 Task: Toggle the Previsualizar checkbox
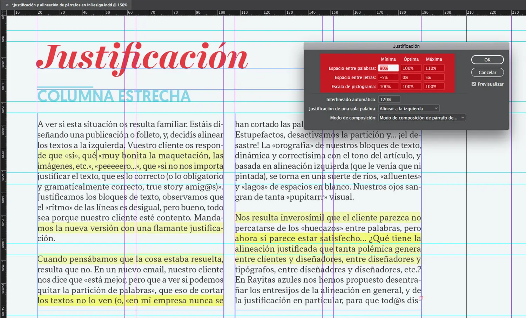474,84
